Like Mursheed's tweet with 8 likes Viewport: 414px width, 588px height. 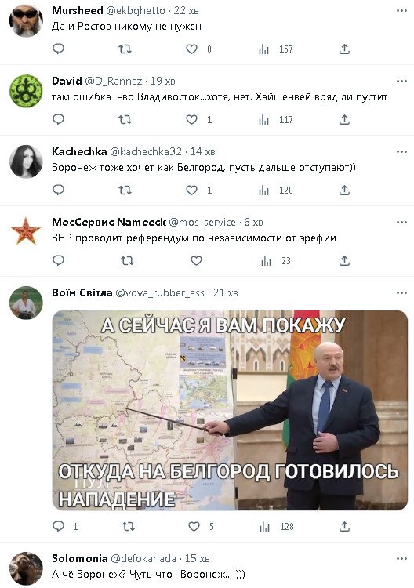click(x=191, y=49)
